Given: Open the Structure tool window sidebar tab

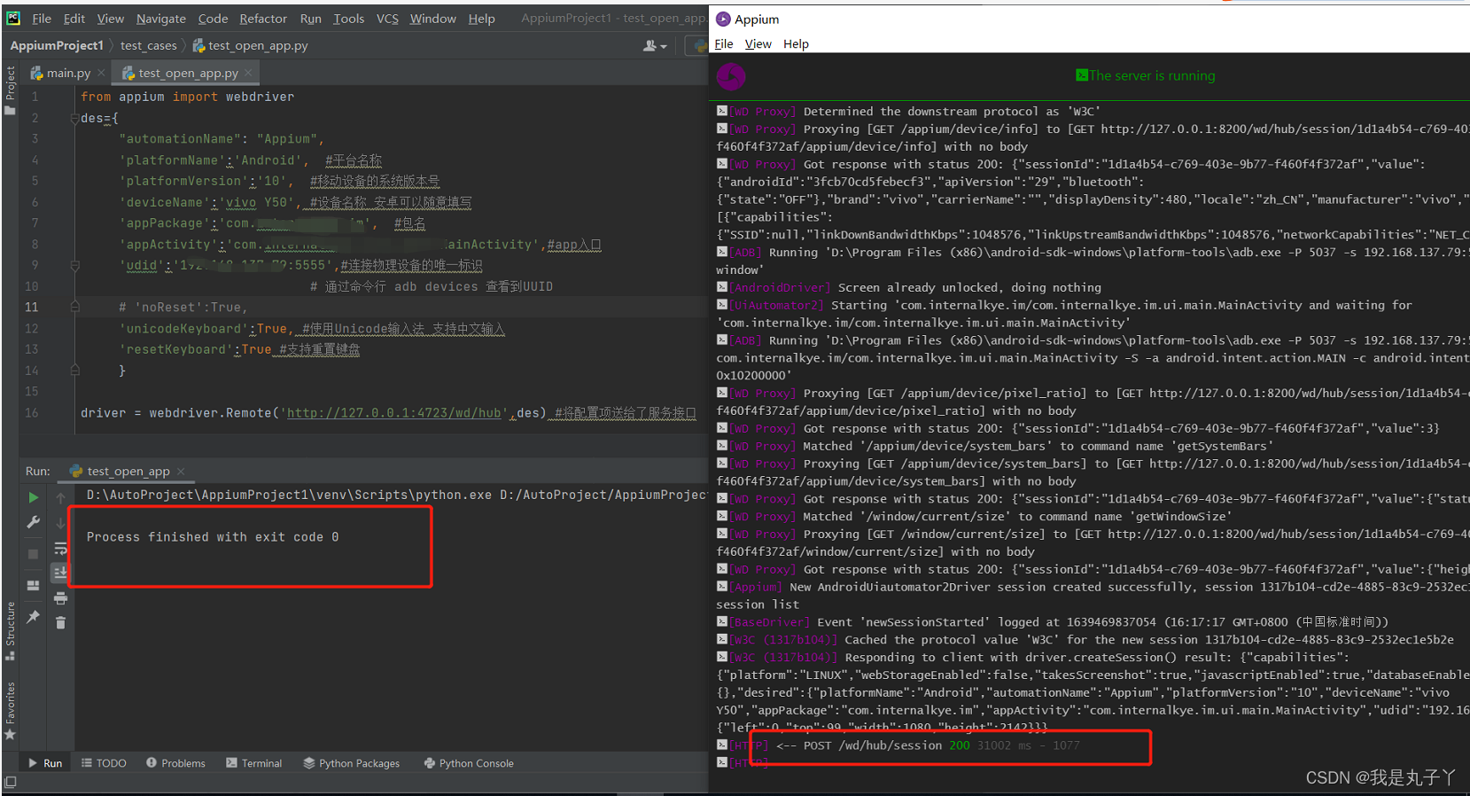Looking at the screenshot, I should (11, 631).
